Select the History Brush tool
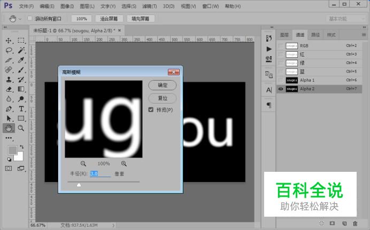Screen dimensions: 370x230 click(x=21, y=80)
